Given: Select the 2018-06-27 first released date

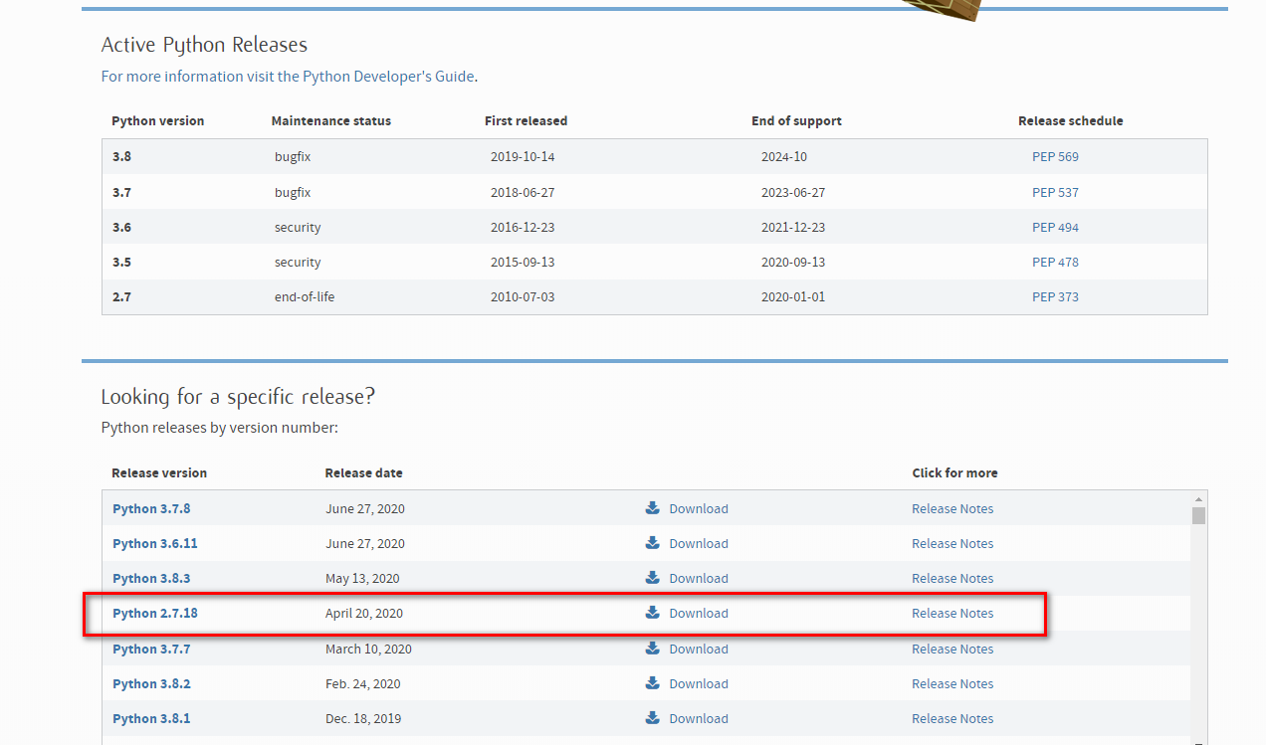Looking at the screenshot, I should (x=523, y=193).
